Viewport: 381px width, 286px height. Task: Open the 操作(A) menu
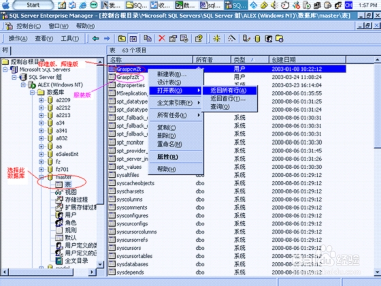18,38
